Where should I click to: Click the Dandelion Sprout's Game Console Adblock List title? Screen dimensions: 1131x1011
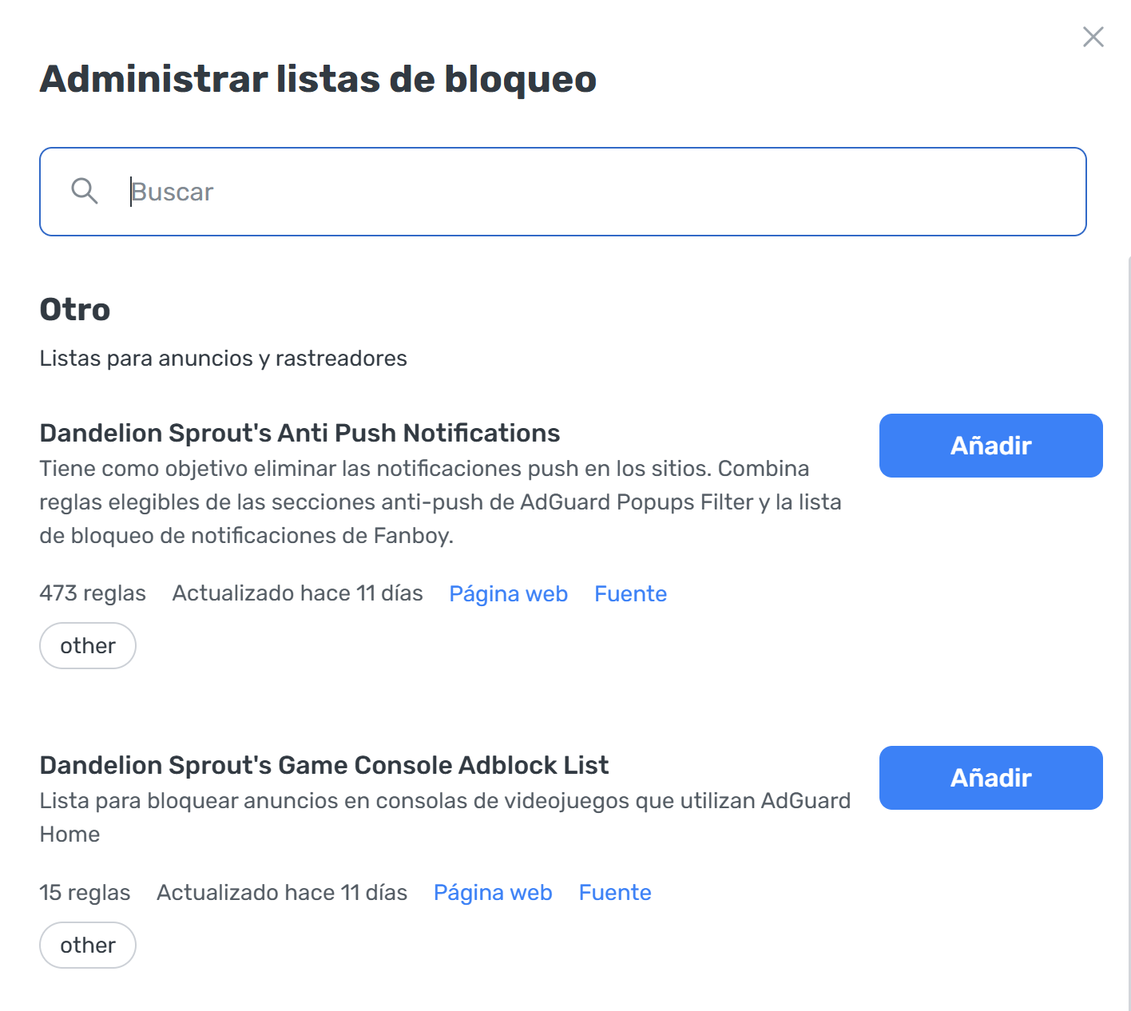click(x=324, y=765)
